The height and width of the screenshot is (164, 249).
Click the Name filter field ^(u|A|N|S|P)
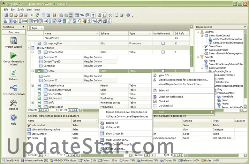[x=72, y=38]
